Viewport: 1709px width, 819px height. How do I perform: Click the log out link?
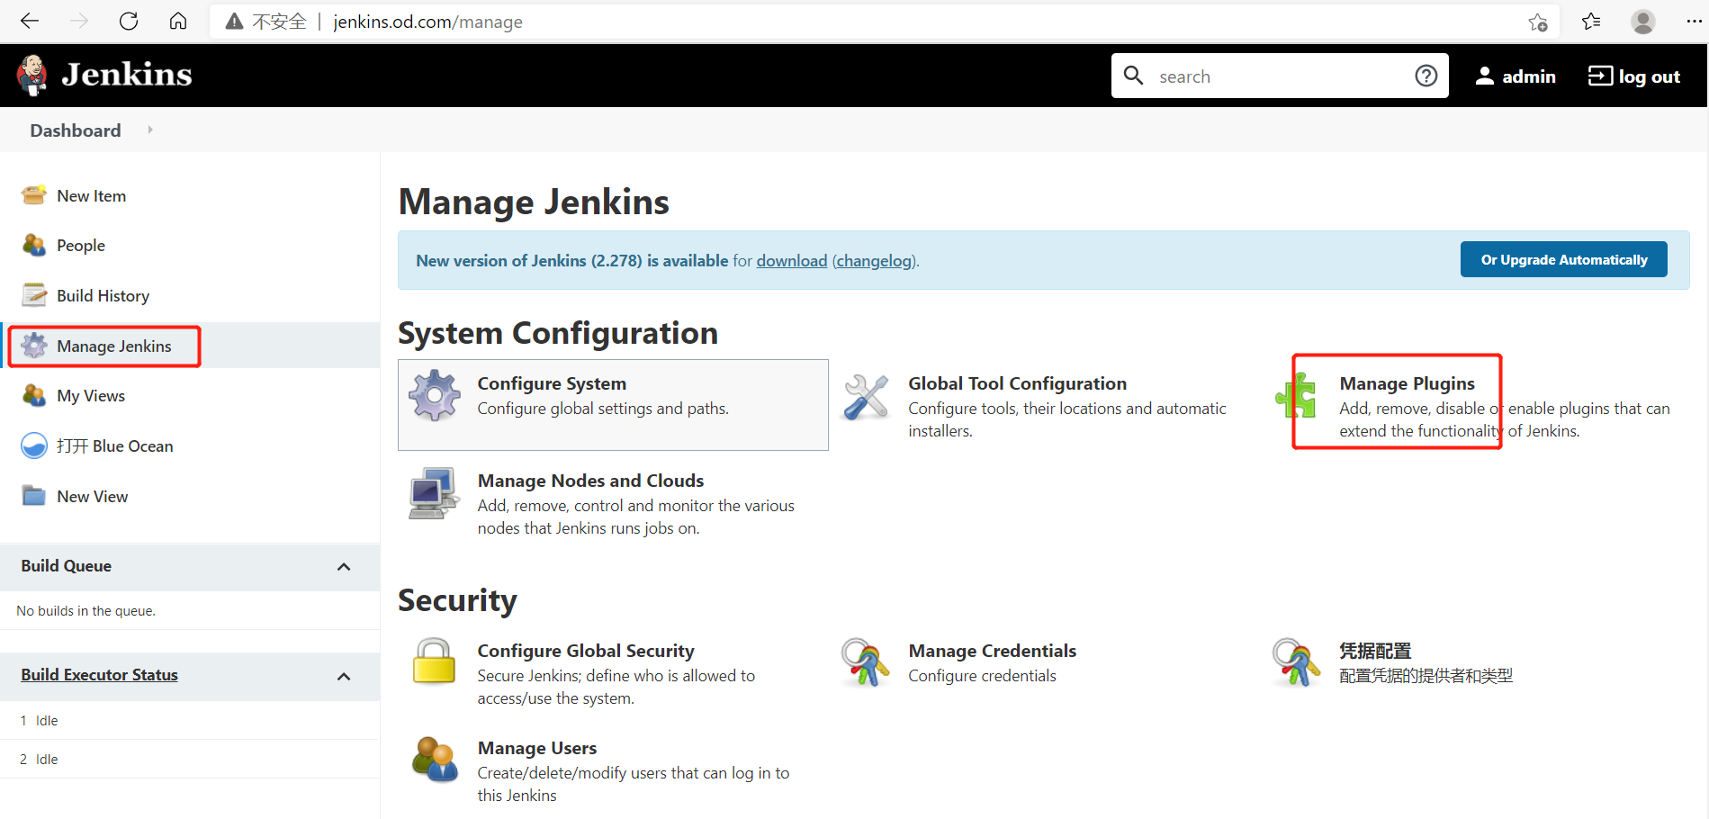coord(1633,76)
